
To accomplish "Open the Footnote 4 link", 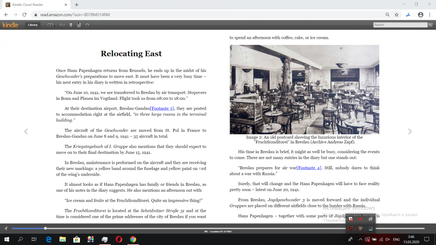I will click(x=309, y=168).
